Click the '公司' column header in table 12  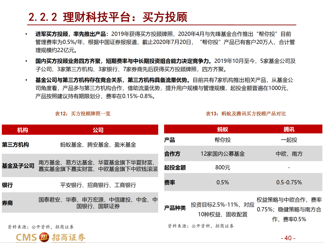pyautogui.click(x=98, y=130)
